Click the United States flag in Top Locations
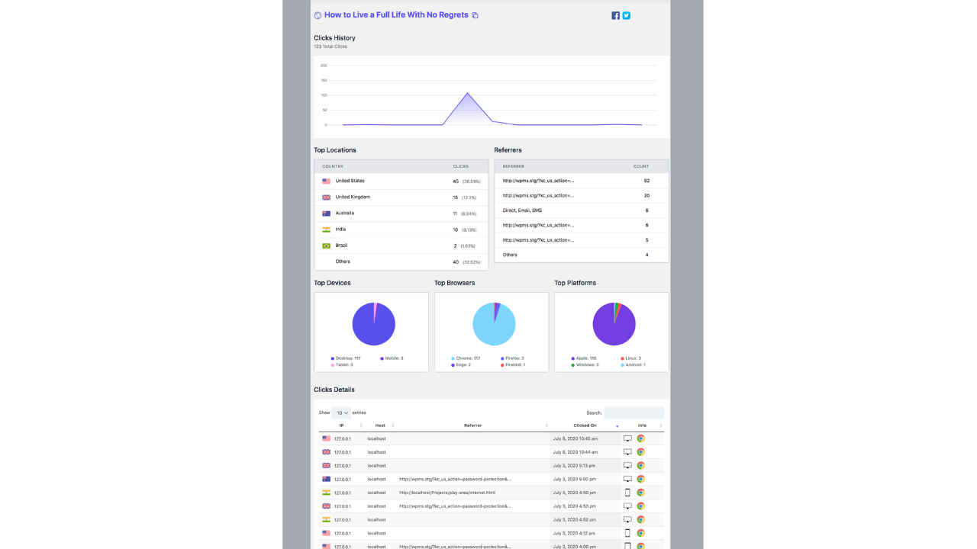977x549 pixels. click(326, 181)
